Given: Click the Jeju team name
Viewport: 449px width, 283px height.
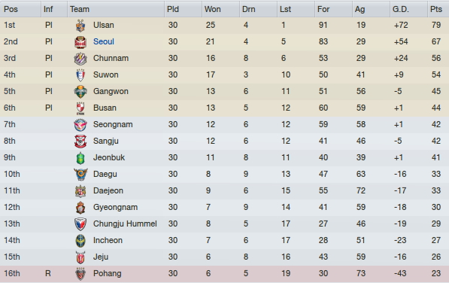Looking at the screenshot, I should point(101,257).
